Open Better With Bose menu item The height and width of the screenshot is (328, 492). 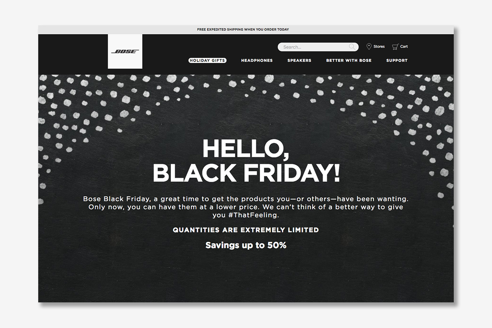click(x=349, y=60)
